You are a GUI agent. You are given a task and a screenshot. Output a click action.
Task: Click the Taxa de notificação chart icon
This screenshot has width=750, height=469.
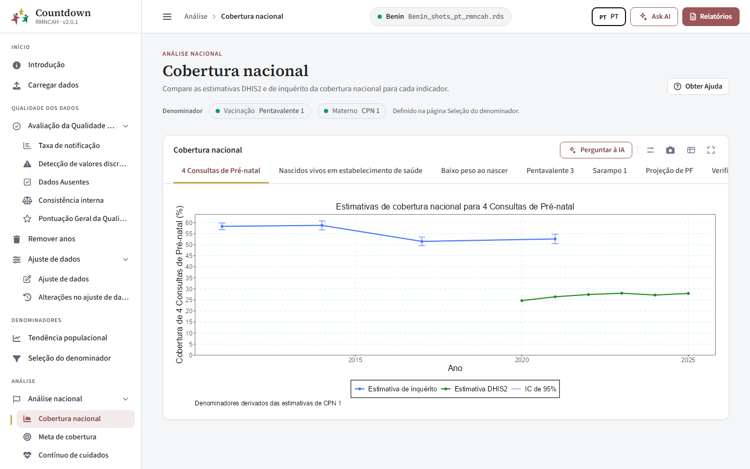pos(27,146)
